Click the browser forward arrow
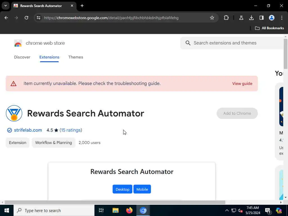Screen dimensions: 288x216 coord(16,18)
